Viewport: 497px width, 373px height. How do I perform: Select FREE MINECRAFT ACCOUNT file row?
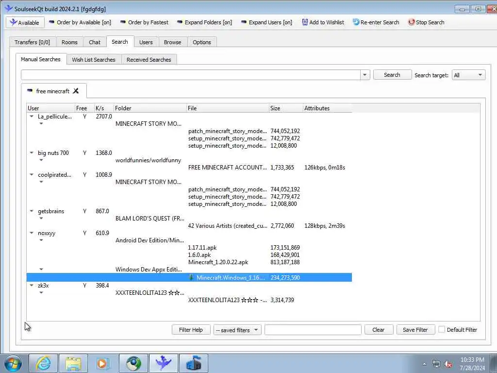pyautogui.click(x=228, y=168)
